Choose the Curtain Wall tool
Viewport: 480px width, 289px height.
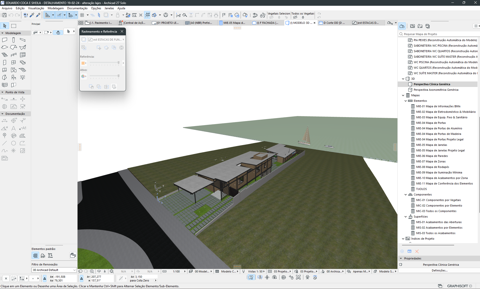point(23,55)
